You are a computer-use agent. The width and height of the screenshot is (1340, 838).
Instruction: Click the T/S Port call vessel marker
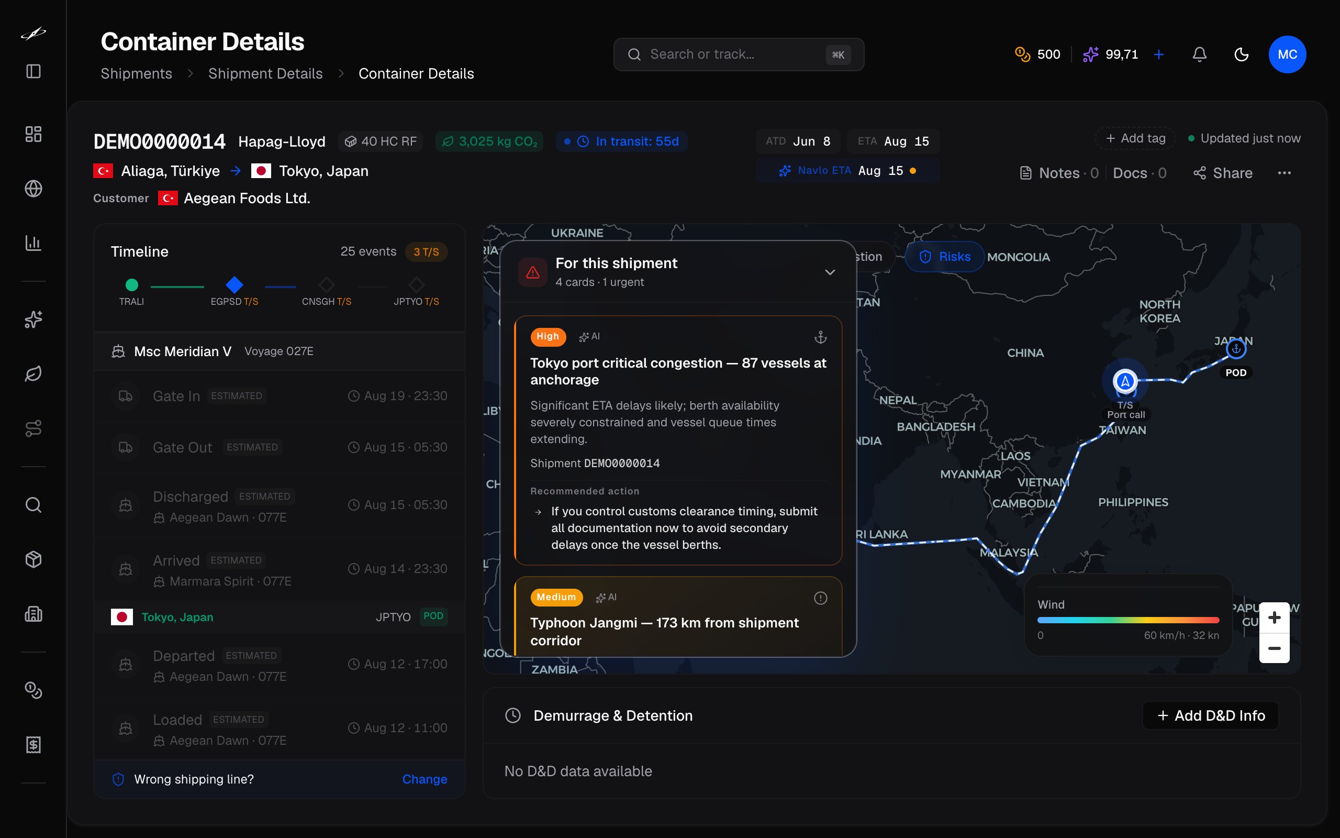click(1125, 381)
